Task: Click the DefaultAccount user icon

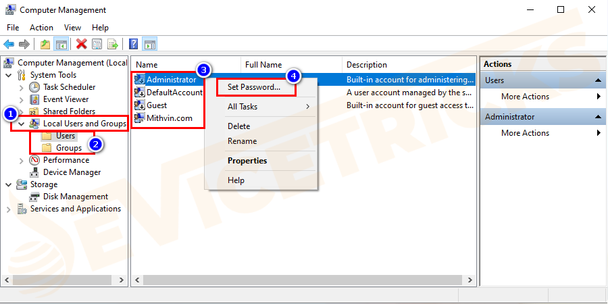Action: pos(140,93)
